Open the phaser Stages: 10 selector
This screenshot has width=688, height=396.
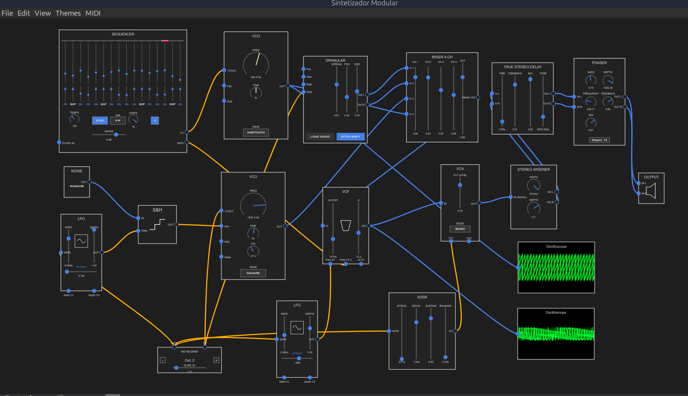599,140
